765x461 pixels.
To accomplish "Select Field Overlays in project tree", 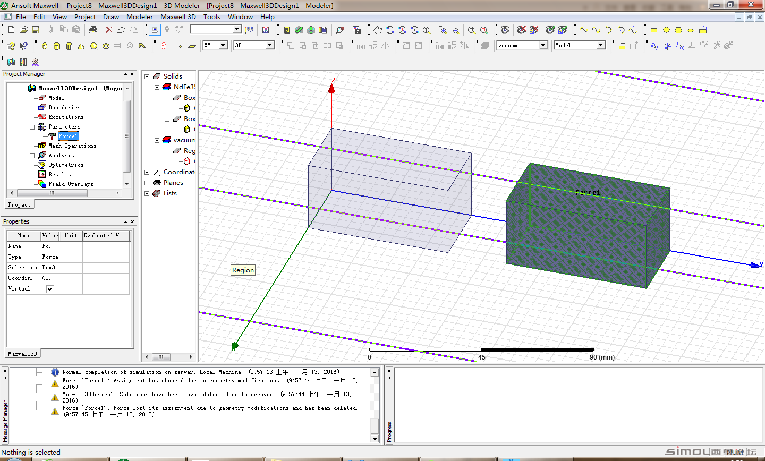I will [x=71, y=184].
